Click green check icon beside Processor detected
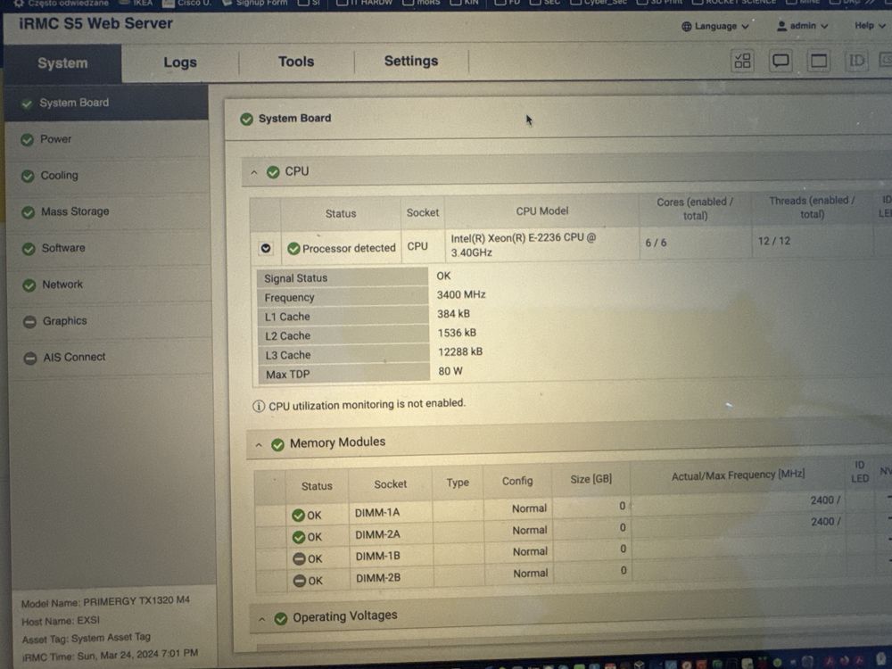892x669 pixels. pyautogui.click(x=293, y=249)
